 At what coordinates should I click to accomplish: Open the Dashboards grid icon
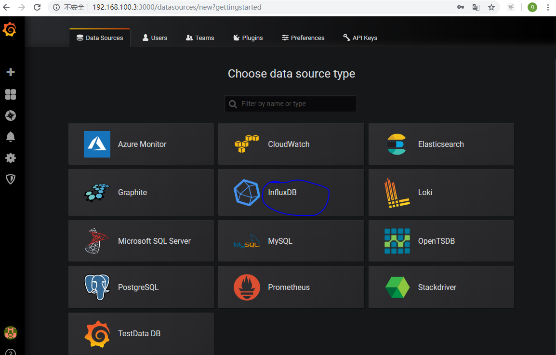[x=11, y=94]
